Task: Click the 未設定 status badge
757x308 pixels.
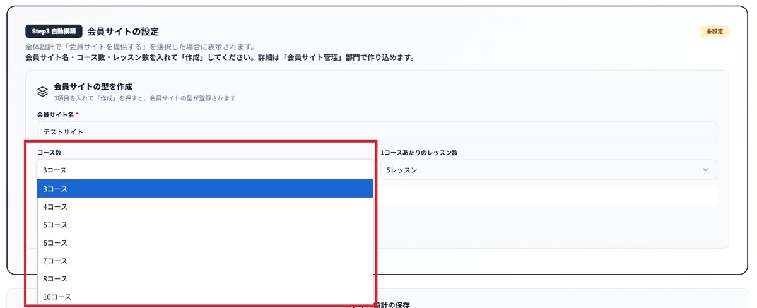Action: click(714, 31)
